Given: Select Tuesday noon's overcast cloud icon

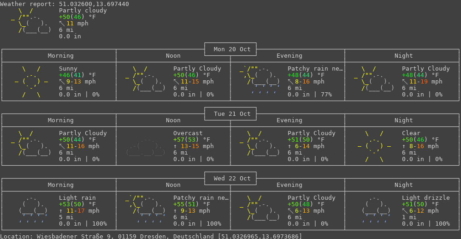Looking at the screenshot, I should [146, 147].
